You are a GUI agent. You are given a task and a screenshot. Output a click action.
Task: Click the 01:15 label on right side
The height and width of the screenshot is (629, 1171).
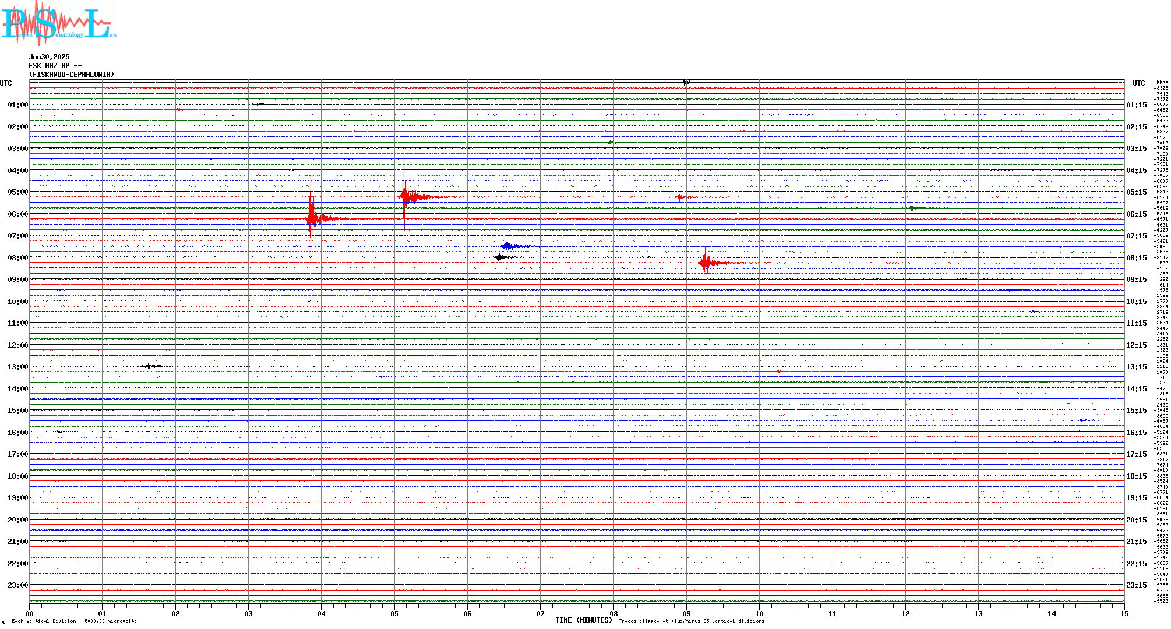[x=1137, y=105]
